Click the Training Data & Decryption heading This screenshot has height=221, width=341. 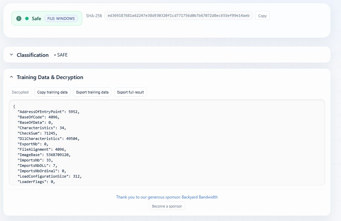tap(50, 77)
